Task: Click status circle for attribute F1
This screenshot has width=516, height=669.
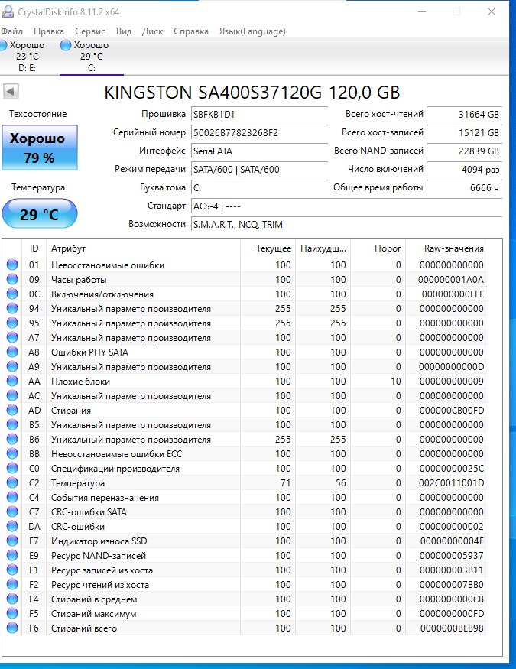Action: 12,570
